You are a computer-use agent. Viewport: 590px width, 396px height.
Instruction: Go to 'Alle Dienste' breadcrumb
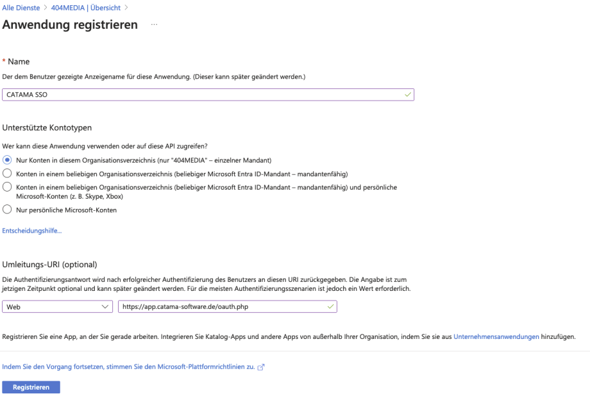[x=22, y=5]
